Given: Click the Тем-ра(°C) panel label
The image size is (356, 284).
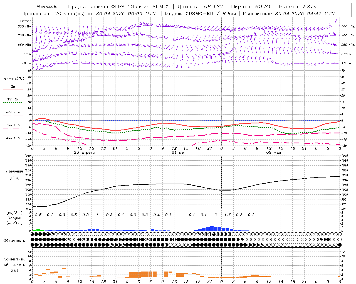Looking at the screenshot, I should [13, 78].
